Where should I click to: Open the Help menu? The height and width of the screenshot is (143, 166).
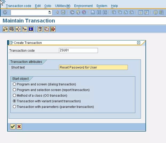pyautogui.click(x=114, y=6)
